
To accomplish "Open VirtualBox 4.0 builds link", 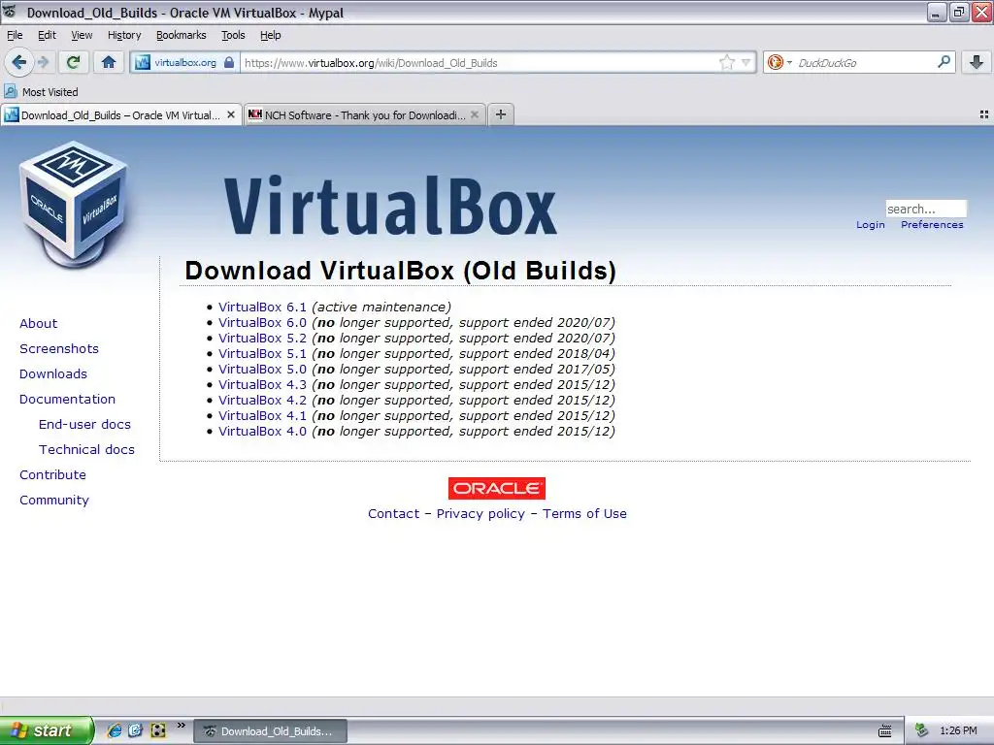I will pyautogui.click(x=262, y=431).
